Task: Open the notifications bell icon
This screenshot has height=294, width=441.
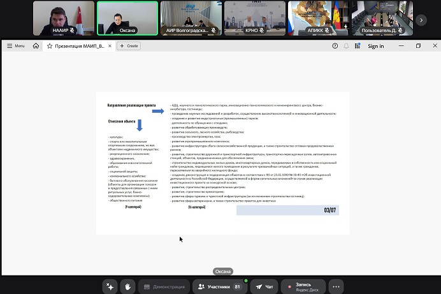Action: tap(346, 46)
